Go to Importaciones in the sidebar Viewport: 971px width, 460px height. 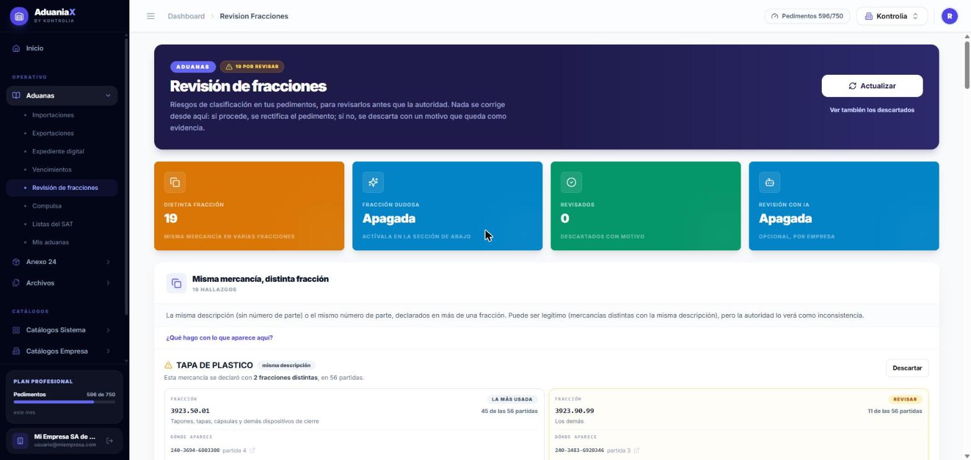53,115
